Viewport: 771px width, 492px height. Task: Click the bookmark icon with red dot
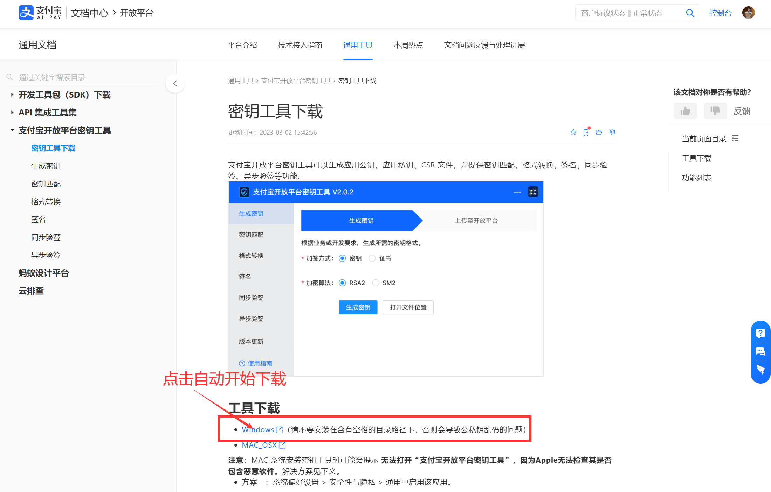[x=586, y=132]
